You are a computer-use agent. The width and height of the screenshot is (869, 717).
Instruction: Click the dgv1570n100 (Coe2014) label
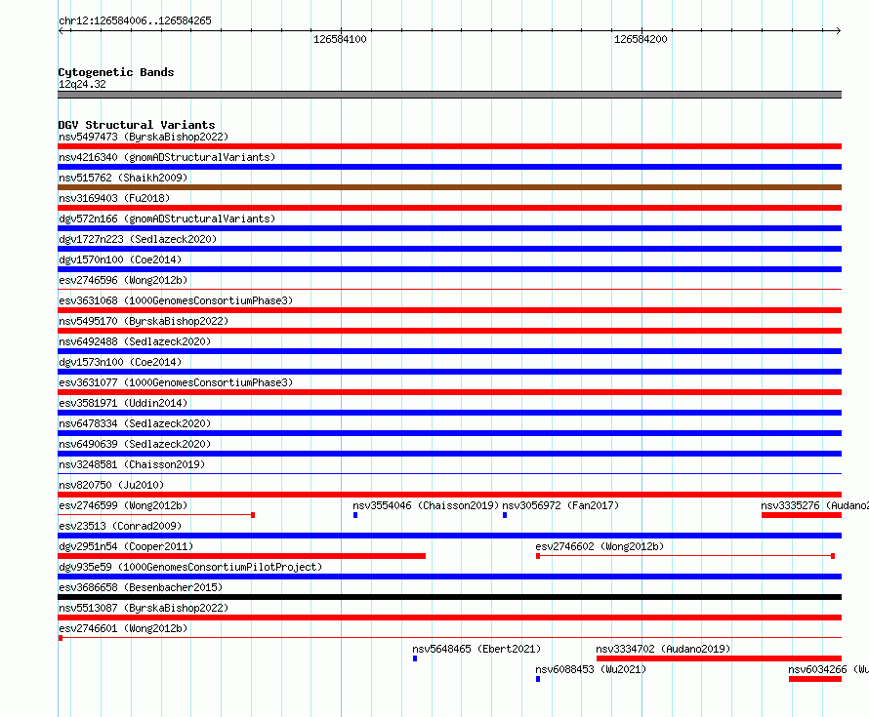[x=120, y=259]
